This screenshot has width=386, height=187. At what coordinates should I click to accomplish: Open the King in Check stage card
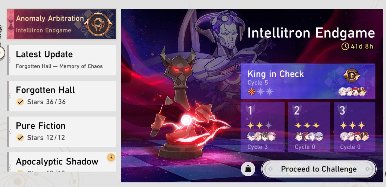click(308, 82)
